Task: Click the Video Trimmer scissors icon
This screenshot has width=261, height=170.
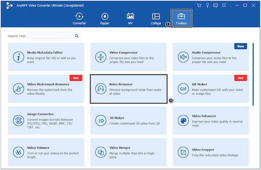Action: pos(18,152)
